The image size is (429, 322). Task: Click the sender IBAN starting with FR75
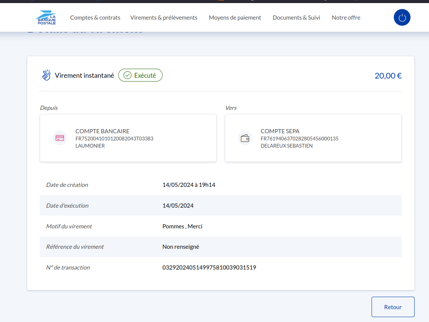[114, 139]
